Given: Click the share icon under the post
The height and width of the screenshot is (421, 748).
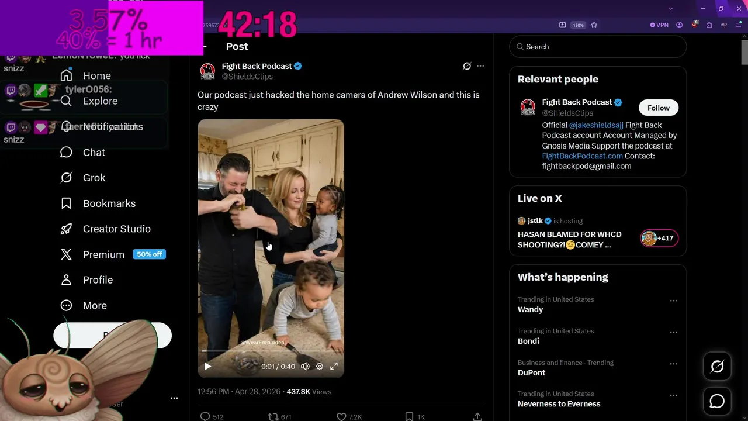Looking at the screenshot, I should pyautogui.click(x=477, y=416).
